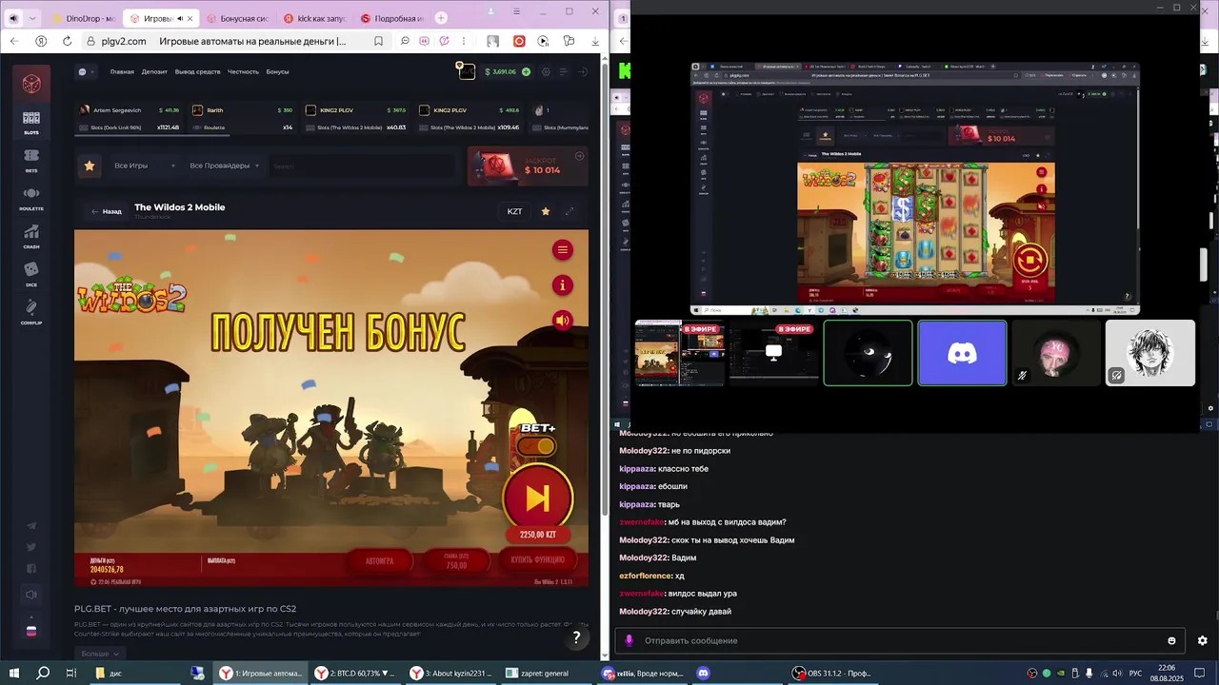
Task: Skip bonus intro with red play button
Action: coord(538,498)
